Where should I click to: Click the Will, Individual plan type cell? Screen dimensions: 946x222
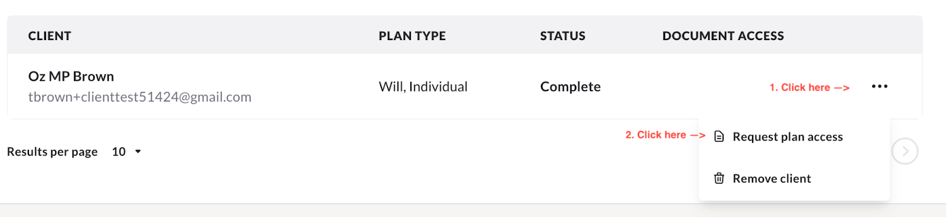423,87
